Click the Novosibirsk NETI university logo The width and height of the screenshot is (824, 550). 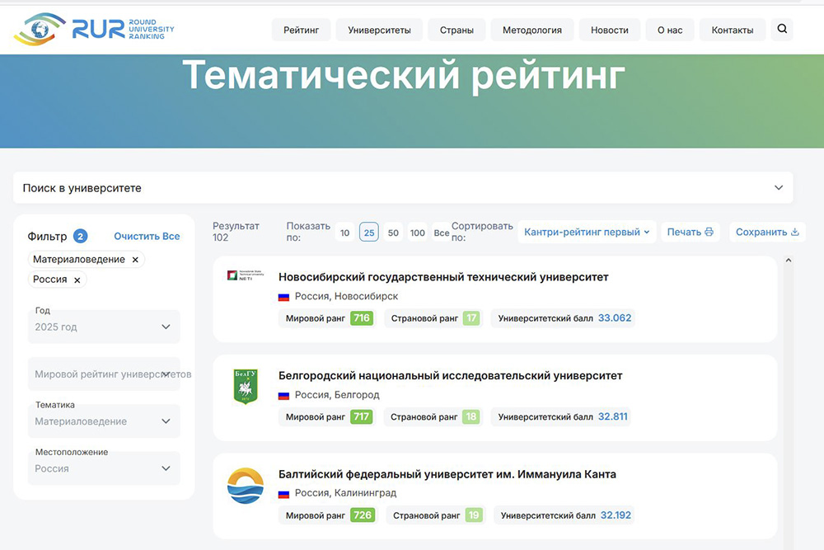[245, 275]
